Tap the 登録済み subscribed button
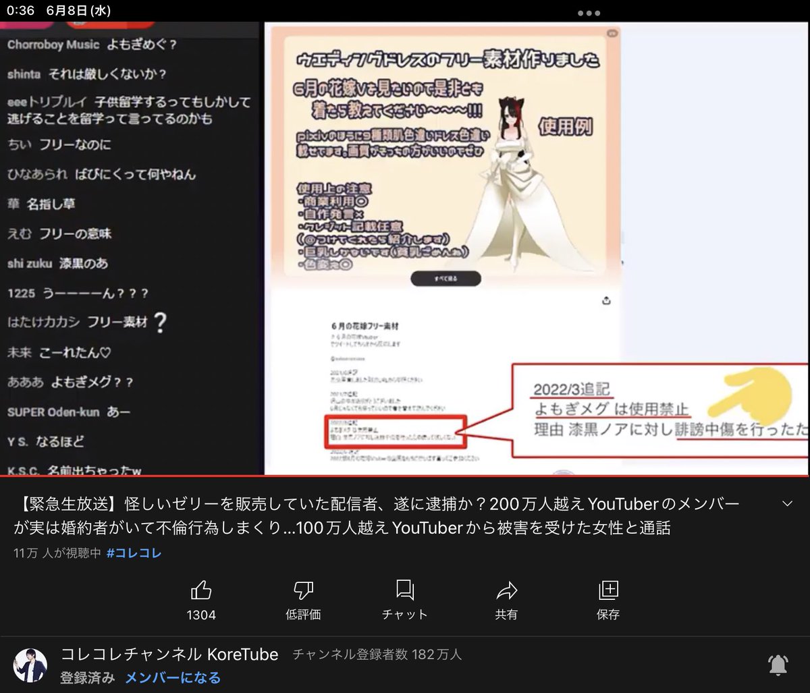The height and width of the screenshot is (693, 810). click(88, 677)
